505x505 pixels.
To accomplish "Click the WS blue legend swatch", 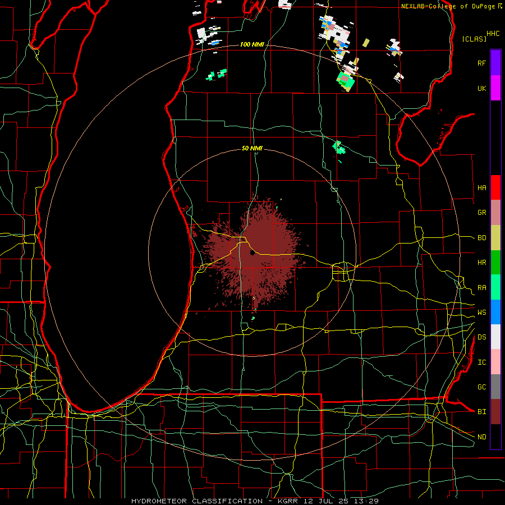I will (495, 312).
